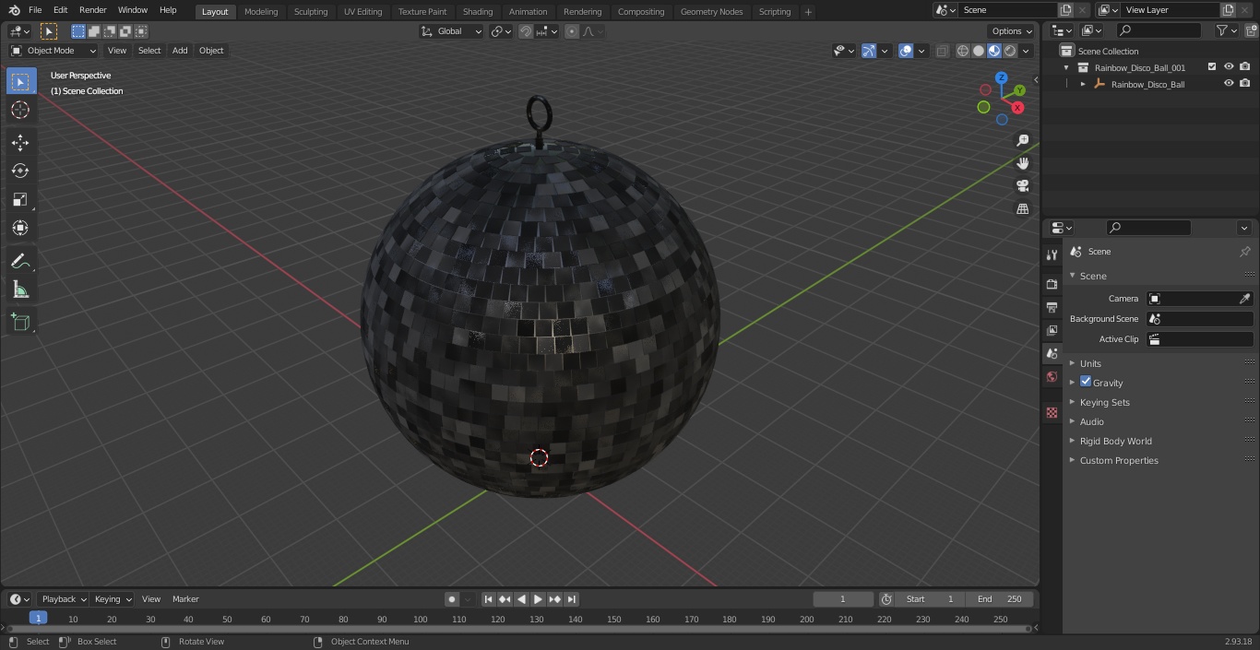Open the World properties tab
Viewport: 1260px width, 650px height.
click(x=1052, y=376)
